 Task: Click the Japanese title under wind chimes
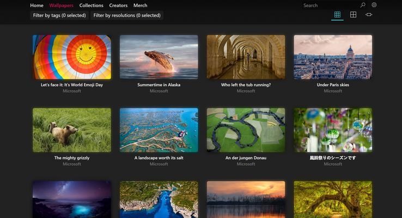pos(333,158)
